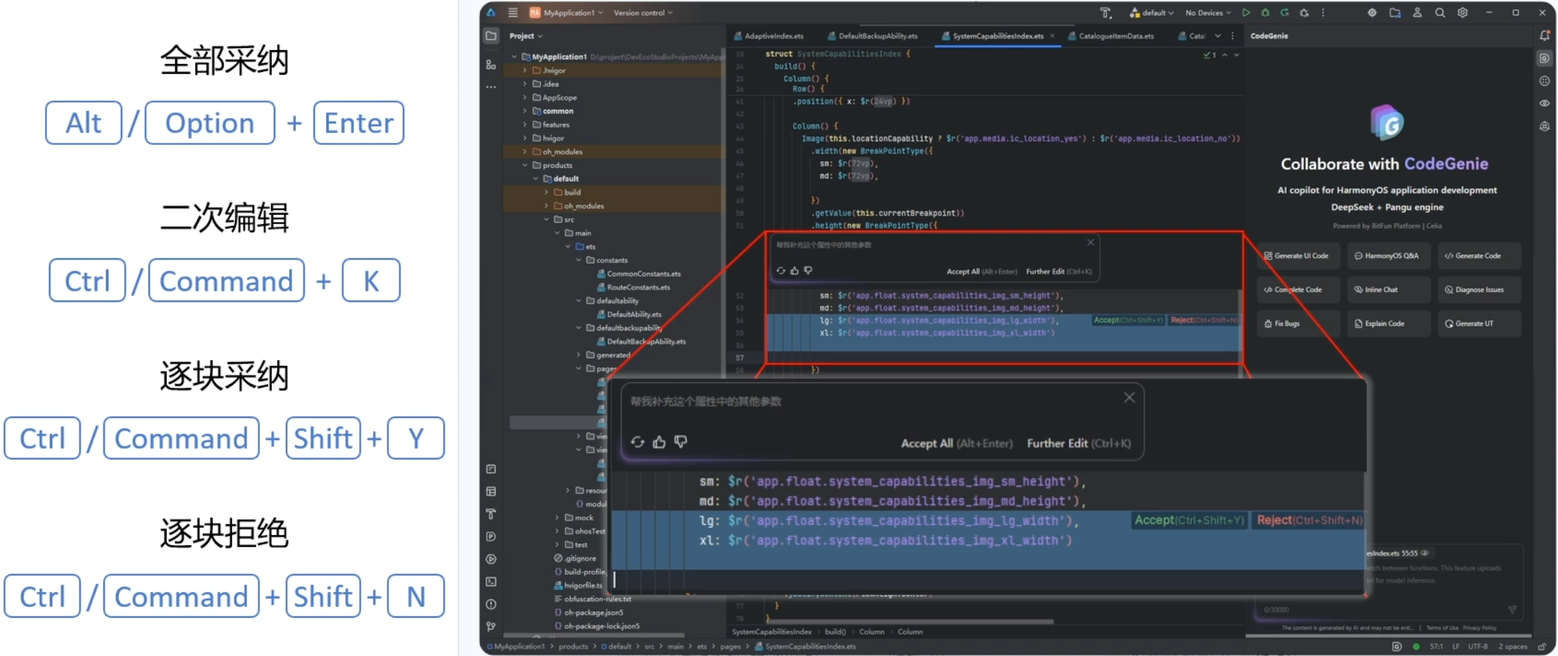Switch to the CatalogueItemData.ets tab
The width and height of the screenshot is (1558, 656).
point(1111,36)
